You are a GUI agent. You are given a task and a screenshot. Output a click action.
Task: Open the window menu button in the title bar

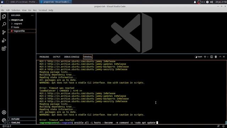pos(1,6)
